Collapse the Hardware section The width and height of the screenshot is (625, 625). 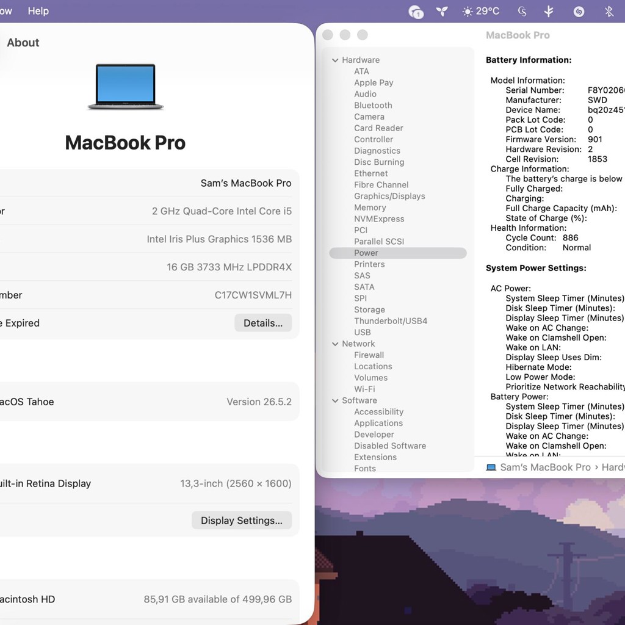tap(335, 60)
